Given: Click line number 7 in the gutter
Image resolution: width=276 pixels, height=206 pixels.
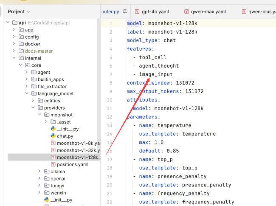Looking at the screenshot, I should point(110,74).
